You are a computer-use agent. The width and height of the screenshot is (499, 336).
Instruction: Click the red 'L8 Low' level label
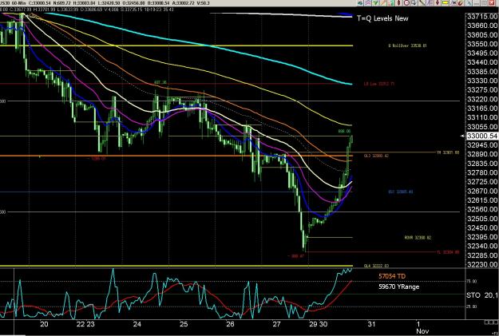click(379, 84)
